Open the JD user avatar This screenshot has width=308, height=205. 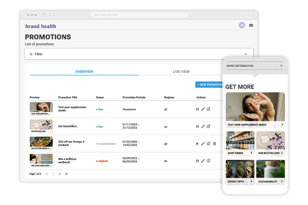[x=242, y=25]
